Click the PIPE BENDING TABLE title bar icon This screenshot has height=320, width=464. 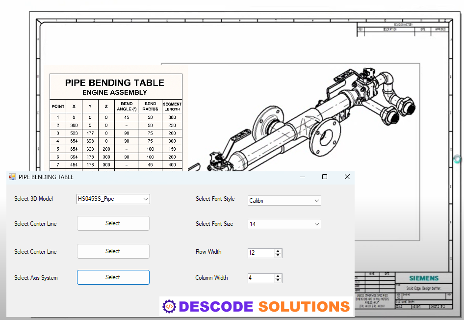tap(12, 177)
